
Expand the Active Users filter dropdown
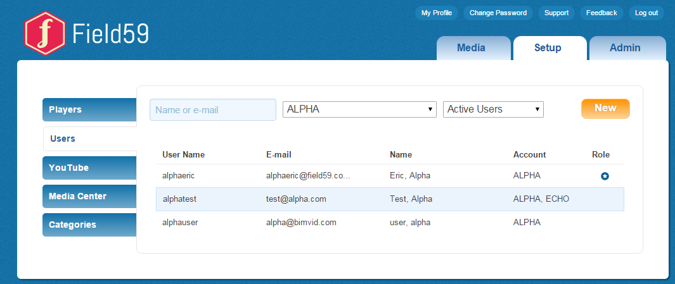[x=493, y=109]
